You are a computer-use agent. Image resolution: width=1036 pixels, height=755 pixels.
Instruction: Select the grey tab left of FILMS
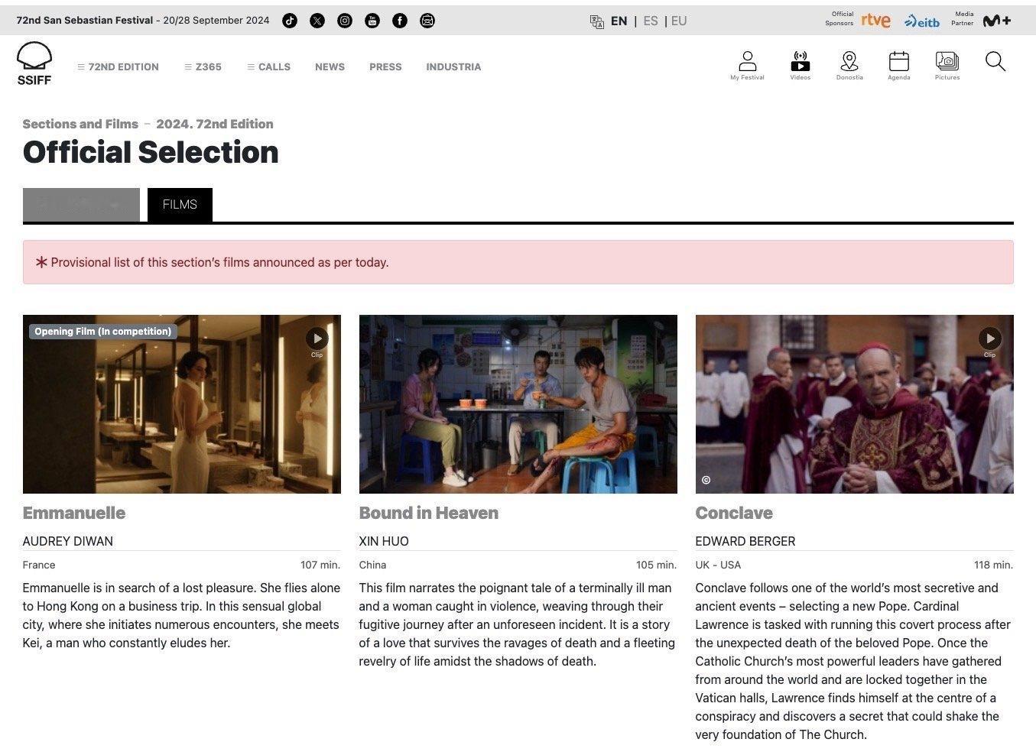pos(81,205)
